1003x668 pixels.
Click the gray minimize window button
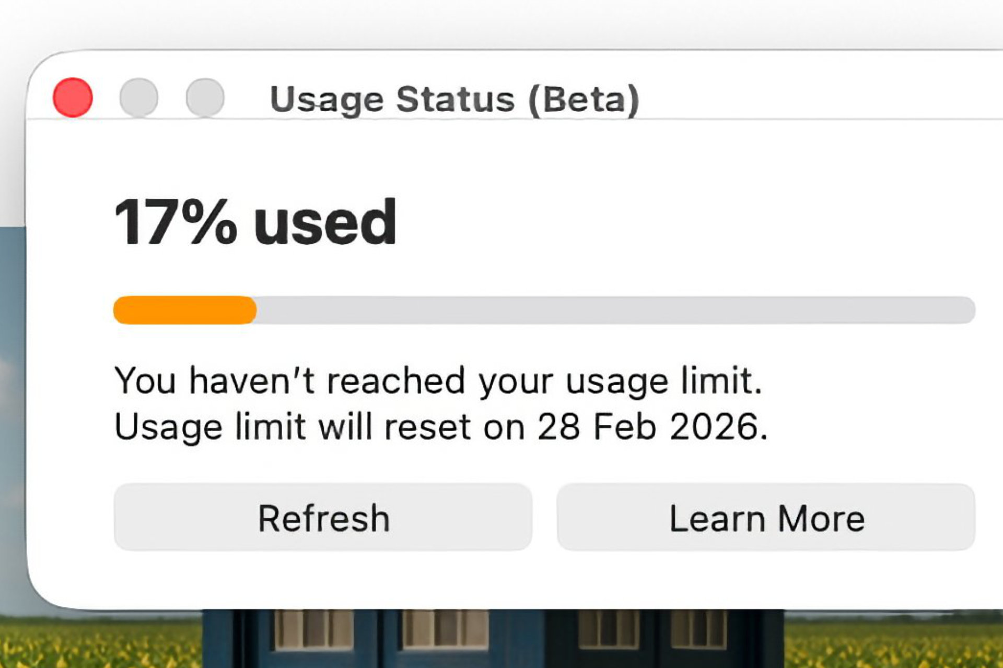[138, 98]
